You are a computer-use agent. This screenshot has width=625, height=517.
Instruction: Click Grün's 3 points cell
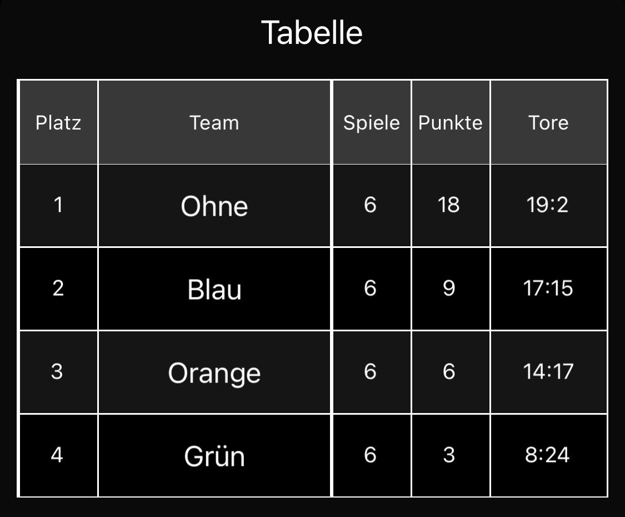pyautogui.click(x=449, y=455)
